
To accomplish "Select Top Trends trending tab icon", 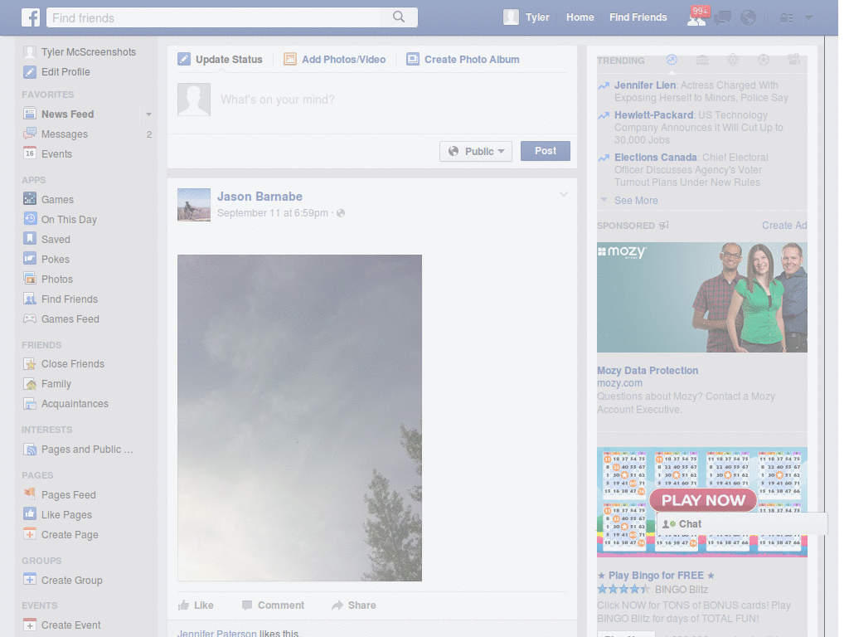I will [x=672, y=60].
